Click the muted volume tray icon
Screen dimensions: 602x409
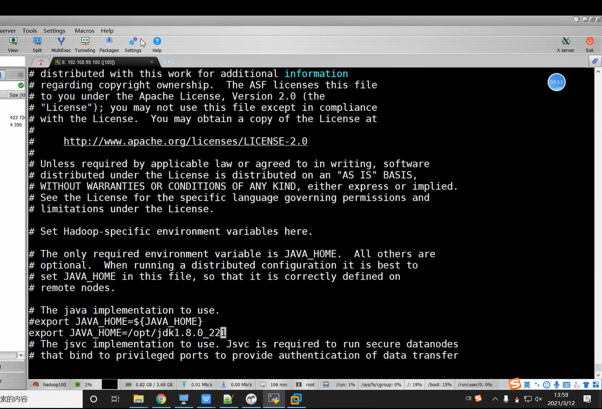tap(538, 399)
